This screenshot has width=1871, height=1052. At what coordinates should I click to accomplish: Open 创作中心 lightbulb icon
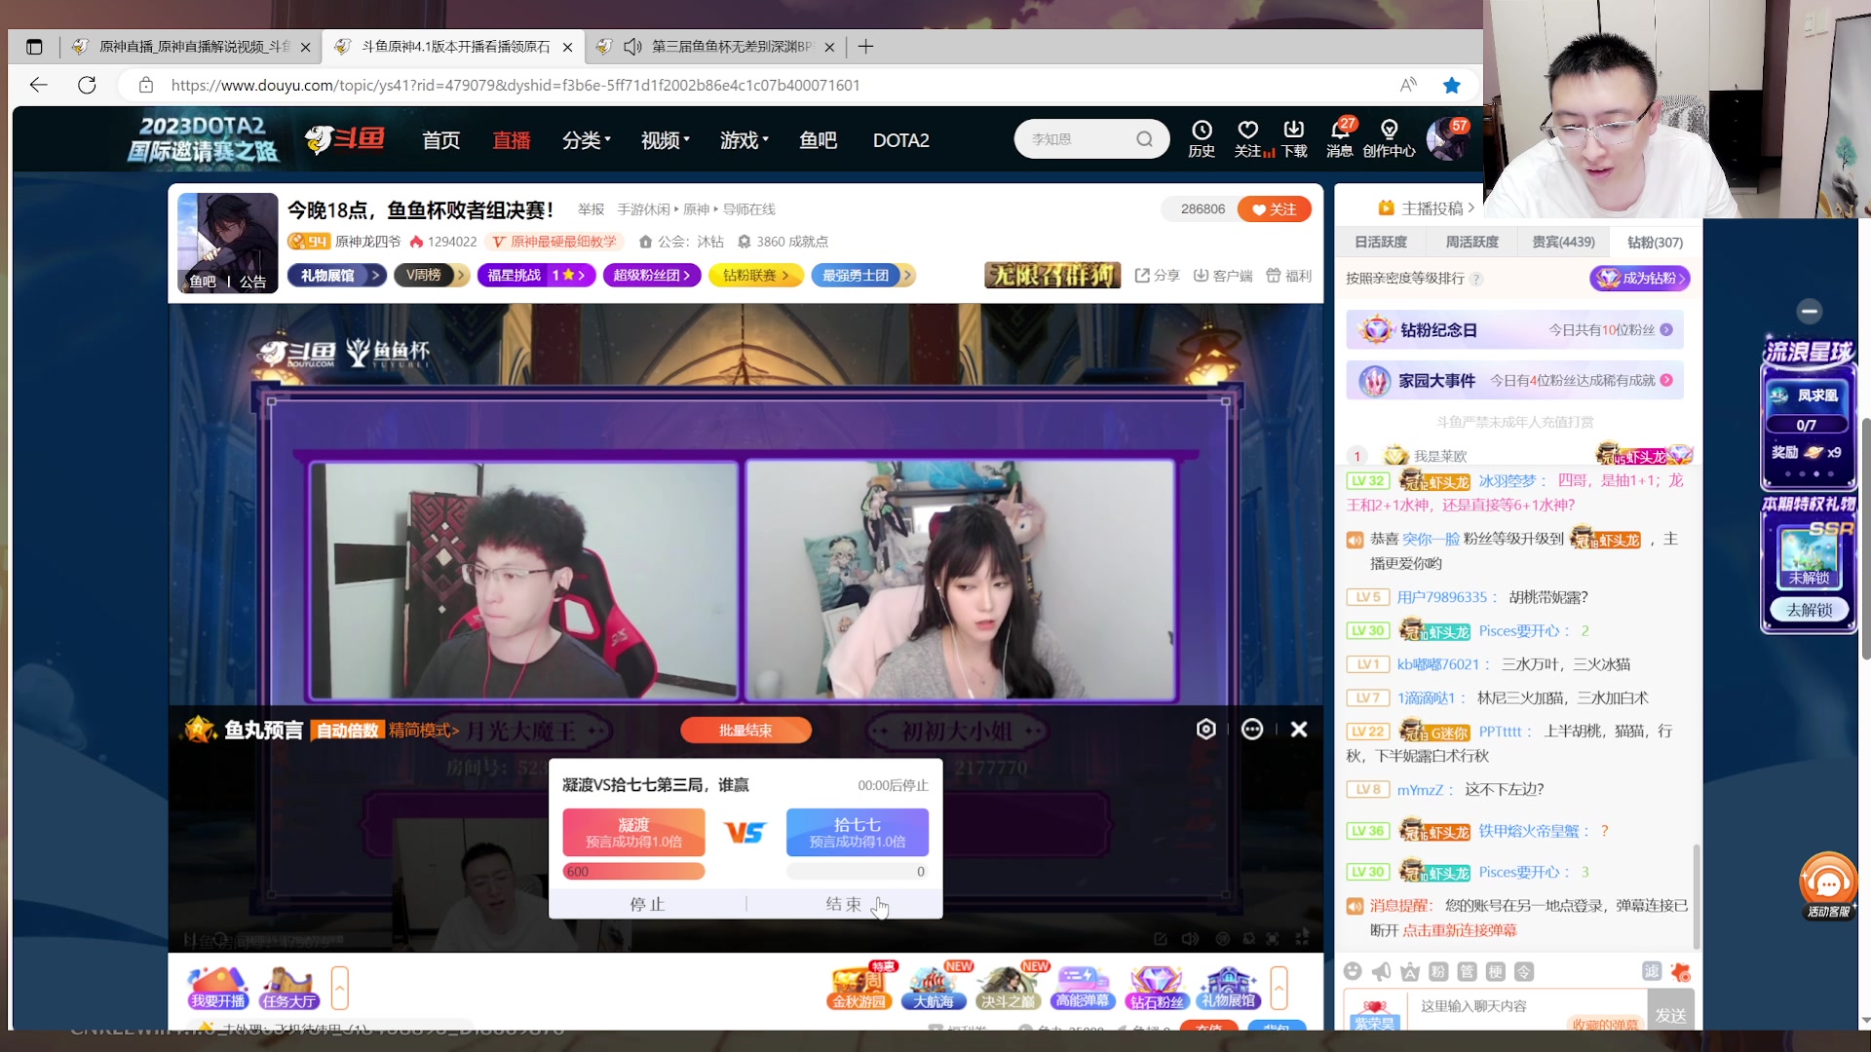1389,131
